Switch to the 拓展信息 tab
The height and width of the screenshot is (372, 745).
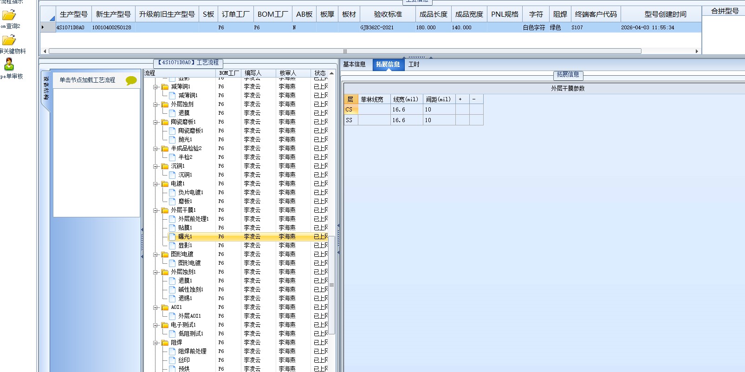click(x=388, y=65)
